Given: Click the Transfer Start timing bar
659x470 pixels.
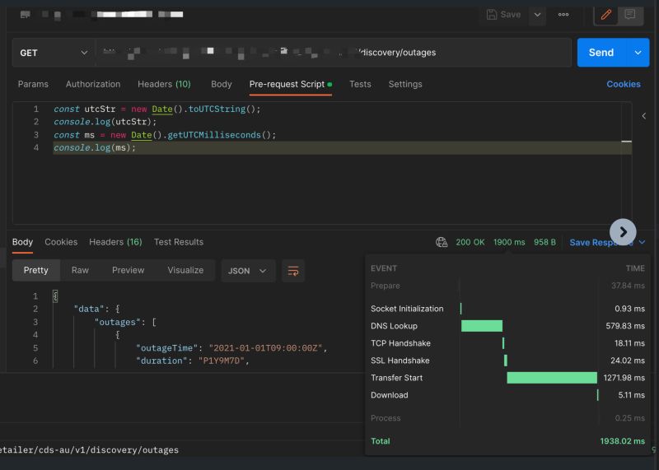Looking at the screenshot, I should tap(551, 378).
